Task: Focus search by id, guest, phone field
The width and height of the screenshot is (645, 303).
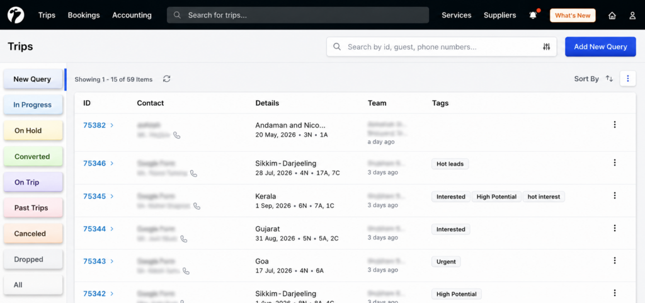Action: (x=442, y=47)
